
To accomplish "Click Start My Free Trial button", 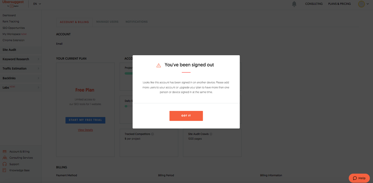I will (x=85, y=120).
